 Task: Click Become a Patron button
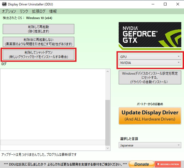pyautogui.click(x=168, y=164)
